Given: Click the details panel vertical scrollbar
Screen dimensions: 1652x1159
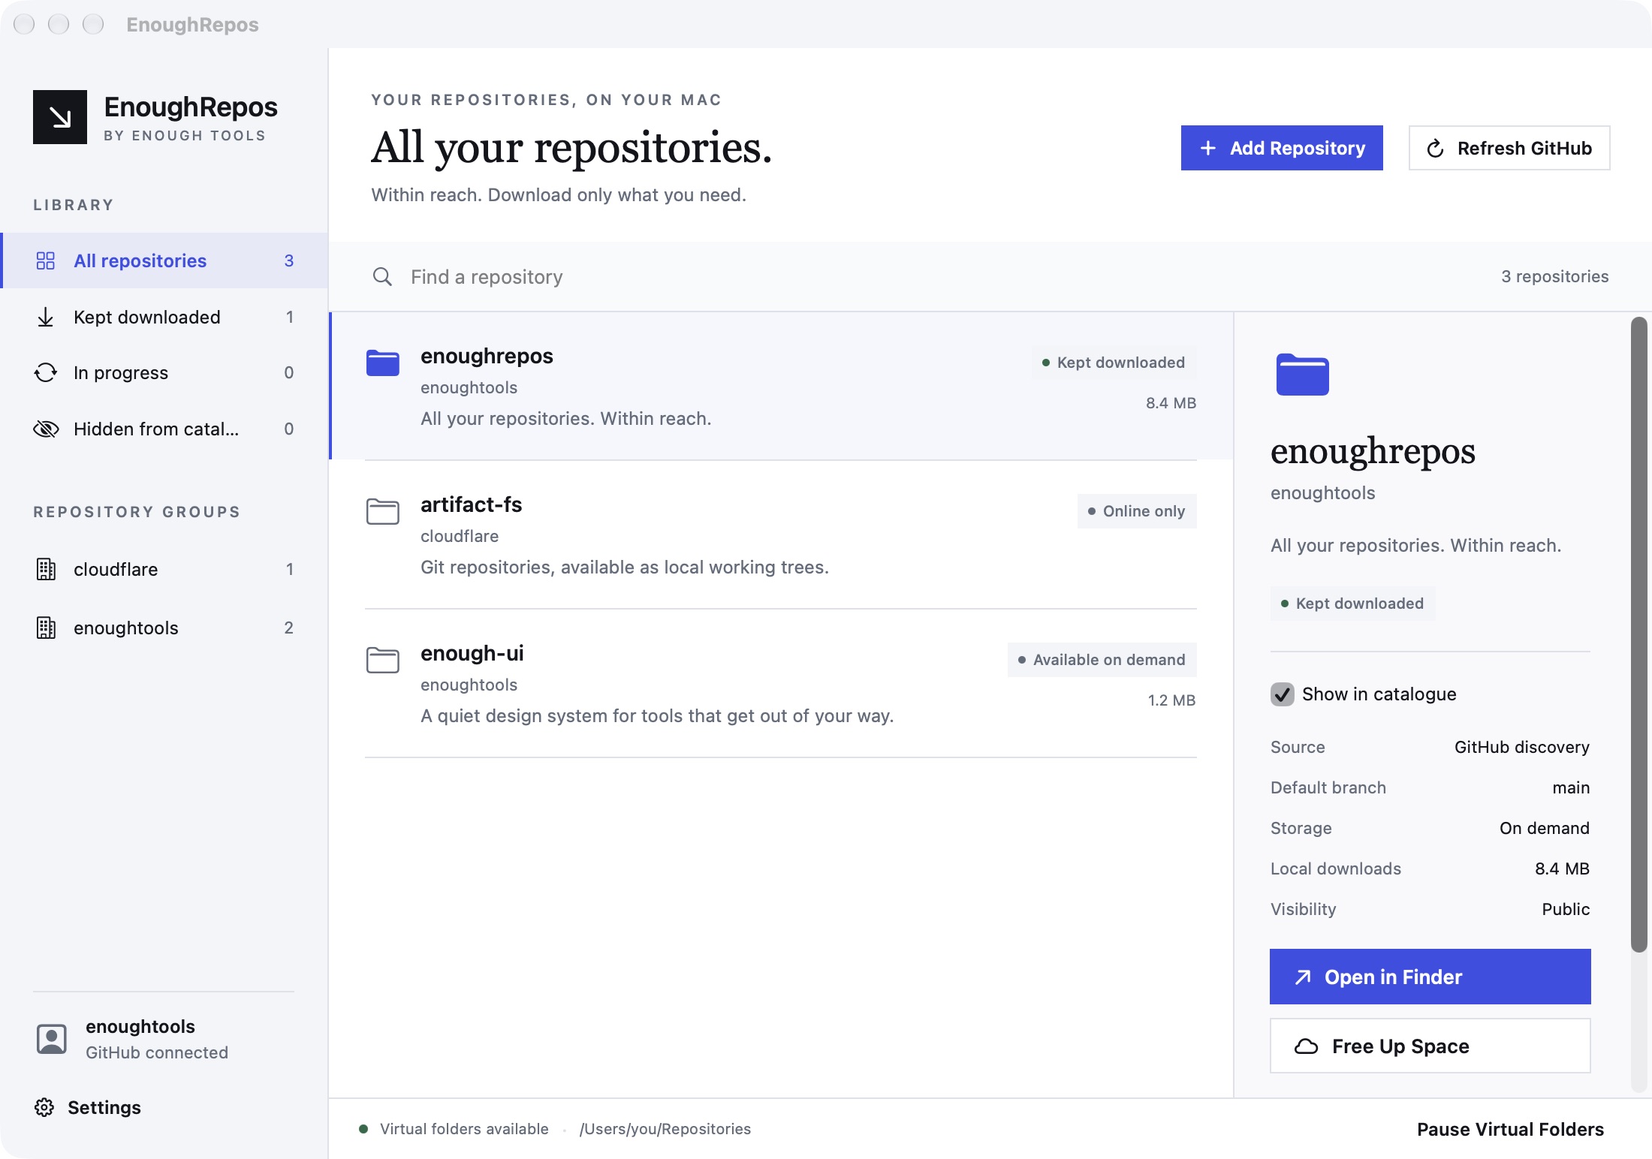Looking at the screenshot, I should coord(1638,634).
